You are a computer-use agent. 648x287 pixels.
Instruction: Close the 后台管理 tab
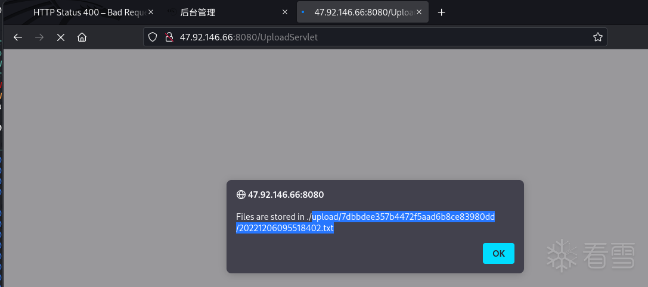tap(286, 12)
